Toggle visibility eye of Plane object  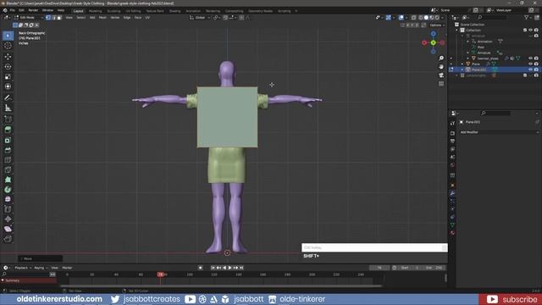(x=531, y=64)
